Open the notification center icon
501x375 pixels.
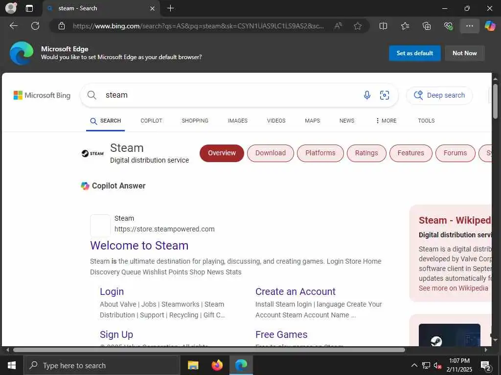[486, 366]
